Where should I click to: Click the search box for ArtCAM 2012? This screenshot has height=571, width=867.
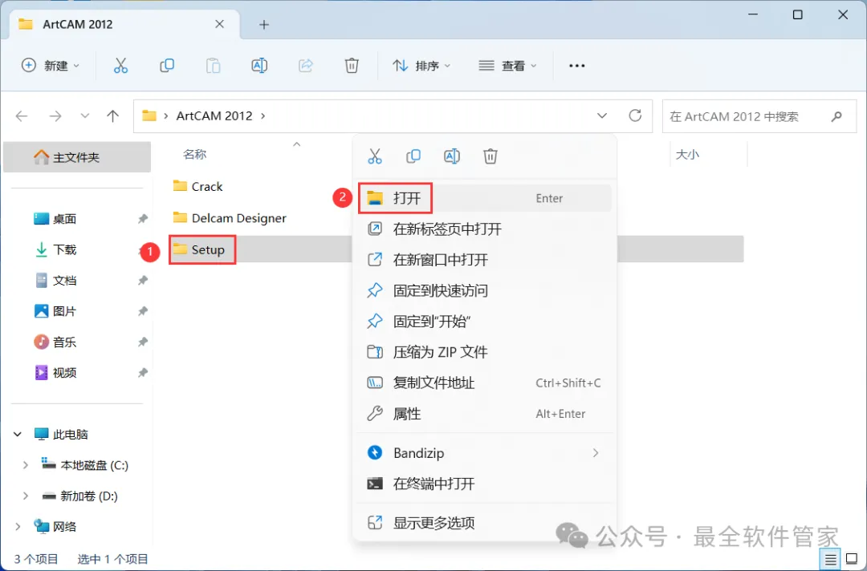[759, 116]
